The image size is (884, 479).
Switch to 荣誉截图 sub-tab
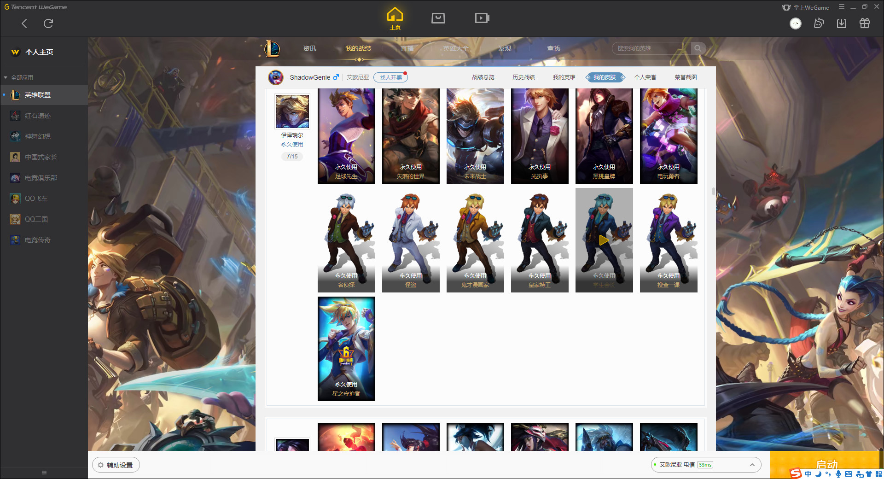coord(686,77)
